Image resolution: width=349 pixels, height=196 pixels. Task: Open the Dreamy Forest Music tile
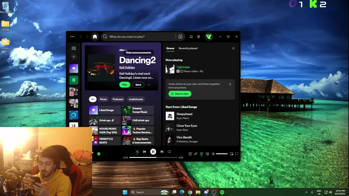point(138,110)
